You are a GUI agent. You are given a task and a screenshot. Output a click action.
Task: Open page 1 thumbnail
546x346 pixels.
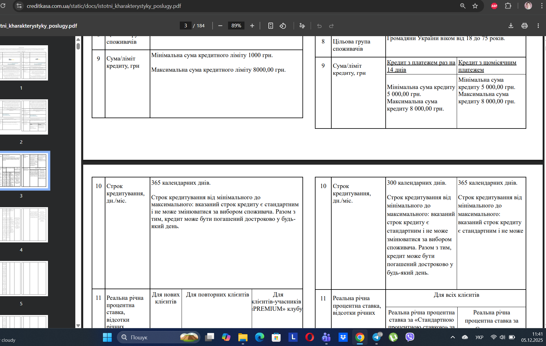tap(24, 63)
